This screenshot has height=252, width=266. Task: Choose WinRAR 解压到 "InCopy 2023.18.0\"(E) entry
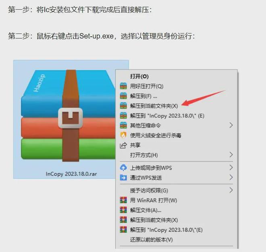177,230
